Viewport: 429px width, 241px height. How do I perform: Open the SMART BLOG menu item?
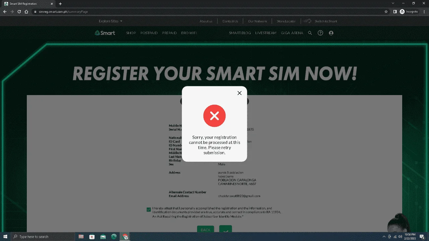point(240,33)
